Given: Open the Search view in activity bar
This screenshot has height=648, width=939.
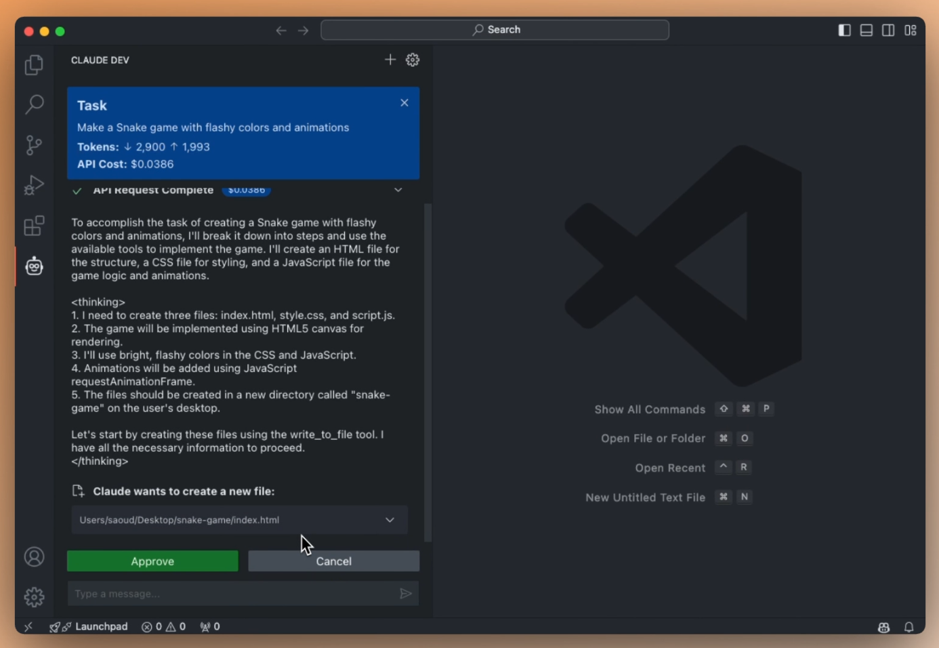Looking at the screenshot, I should click(34, 104).
